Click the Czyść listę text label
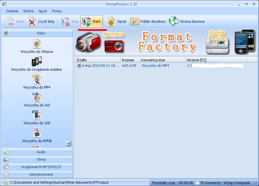 click(46, 21)
